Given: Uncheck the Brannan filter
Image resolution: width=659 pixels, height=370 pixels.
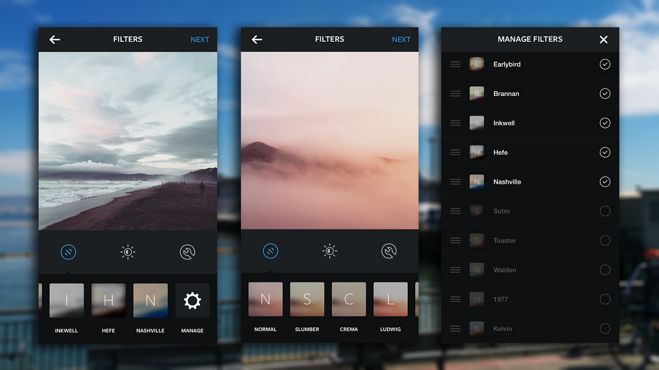Looking at the screenshot, I should coord(605,94).
